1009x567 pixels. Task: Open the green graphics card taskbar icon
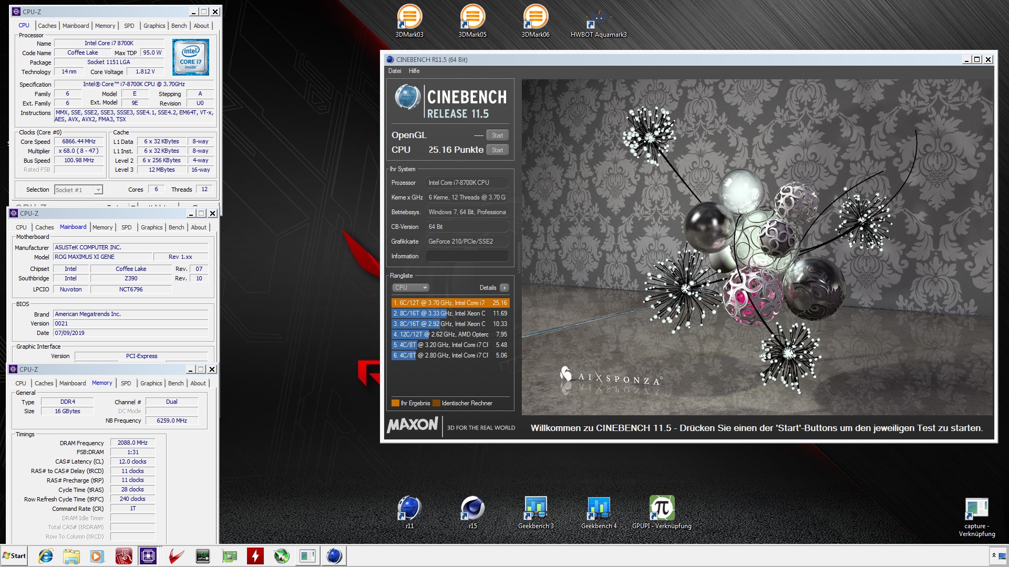click(x=229, y=556)
